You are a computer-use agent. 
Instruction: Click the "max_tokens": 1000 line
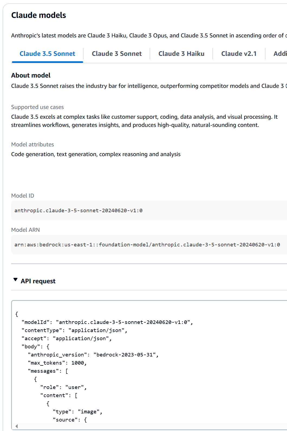57,363
